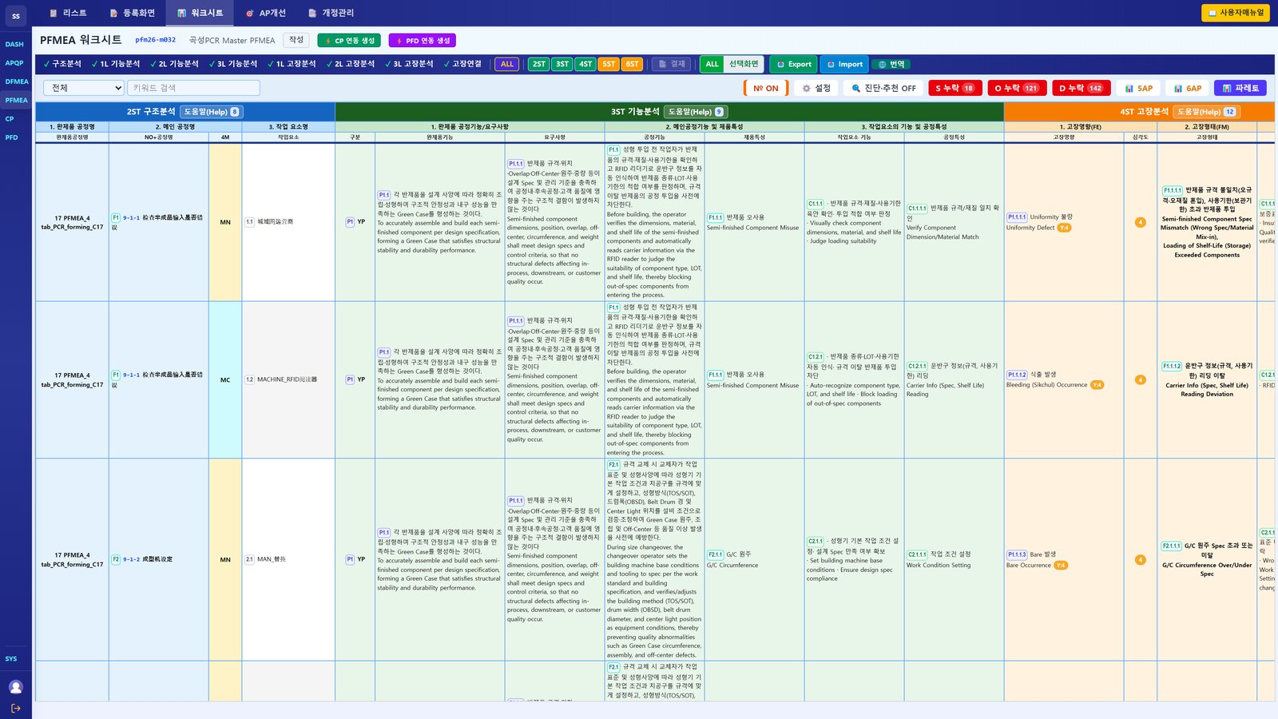
Task: Open the 전체 filter dropdown
Action: [85, 88]
